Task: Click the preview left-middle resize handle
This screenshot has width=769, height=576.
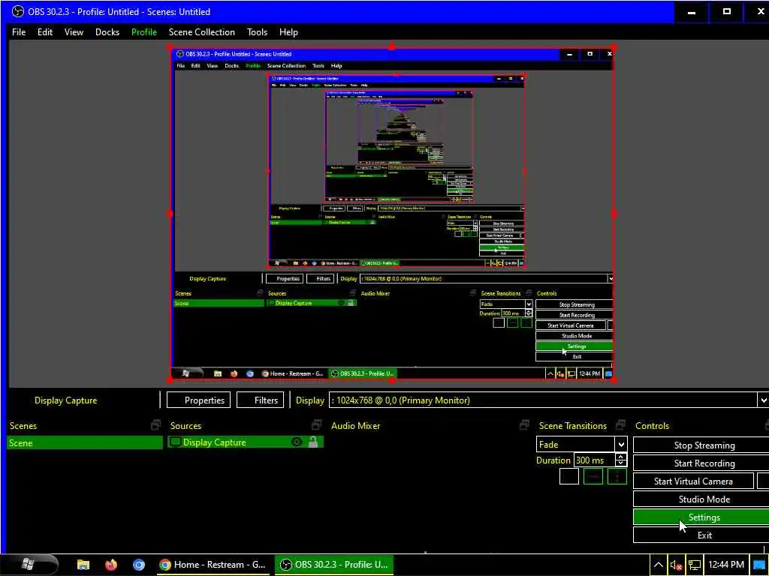Action: (x=170, y=214)
